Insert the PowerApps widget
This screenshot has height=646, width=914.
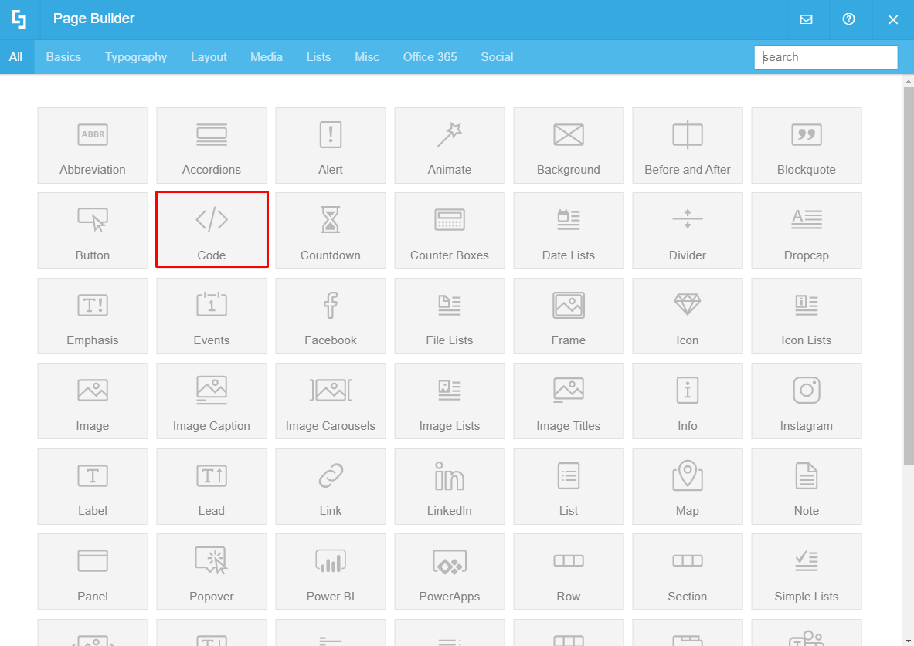(450, 571)
